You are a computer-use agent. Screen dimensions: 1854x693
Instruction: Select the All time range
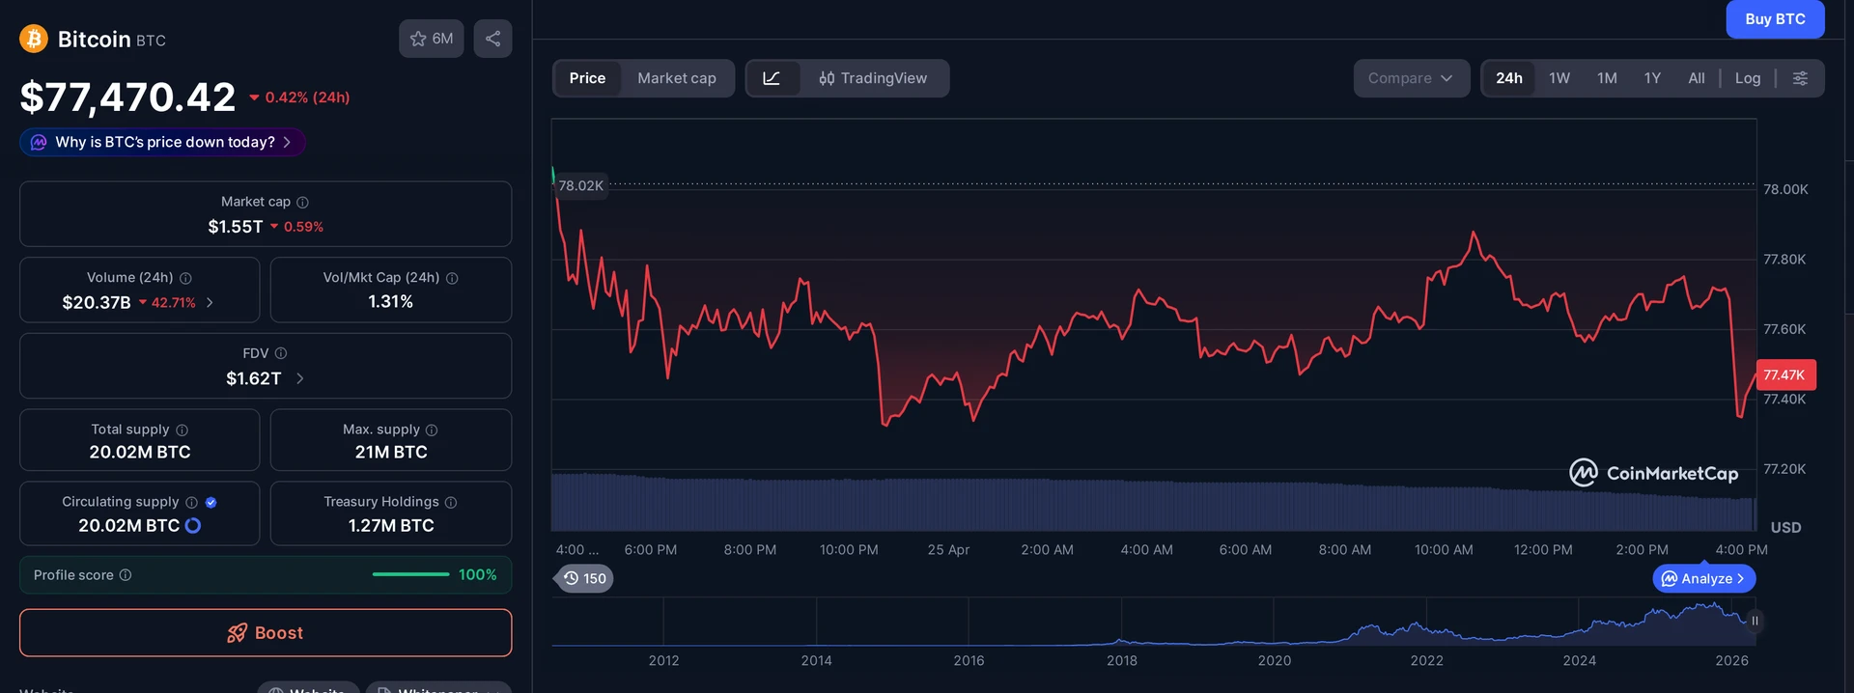tap(1697, 78)
